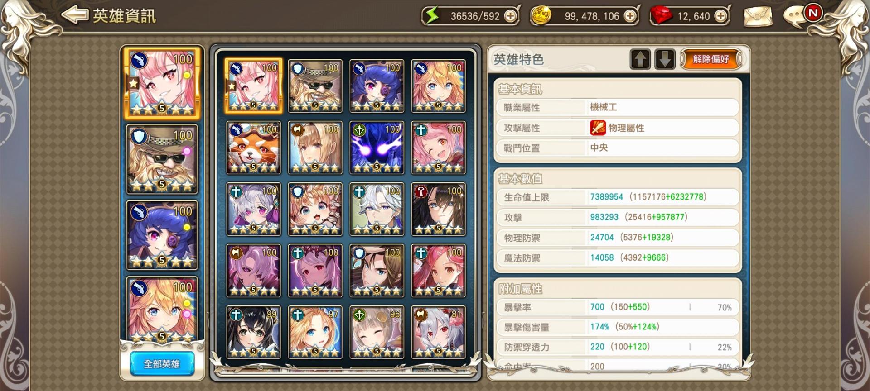Select the dark purple glowing-eyes hero

[x=377, y=148]
